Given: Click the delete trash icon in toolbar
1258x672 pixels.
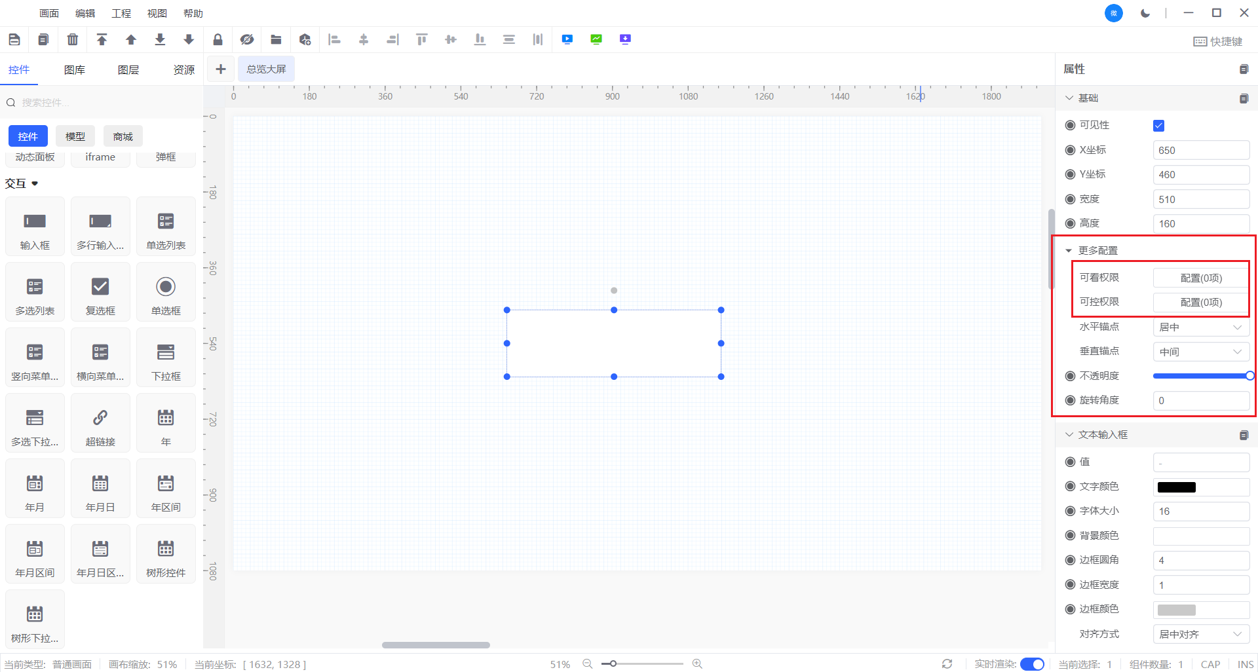Looking at the screenshot, I should [x=73, y=40].
